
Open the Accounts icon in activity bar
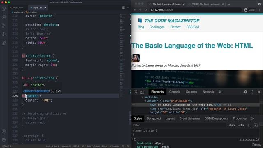(x=4, y=131)
